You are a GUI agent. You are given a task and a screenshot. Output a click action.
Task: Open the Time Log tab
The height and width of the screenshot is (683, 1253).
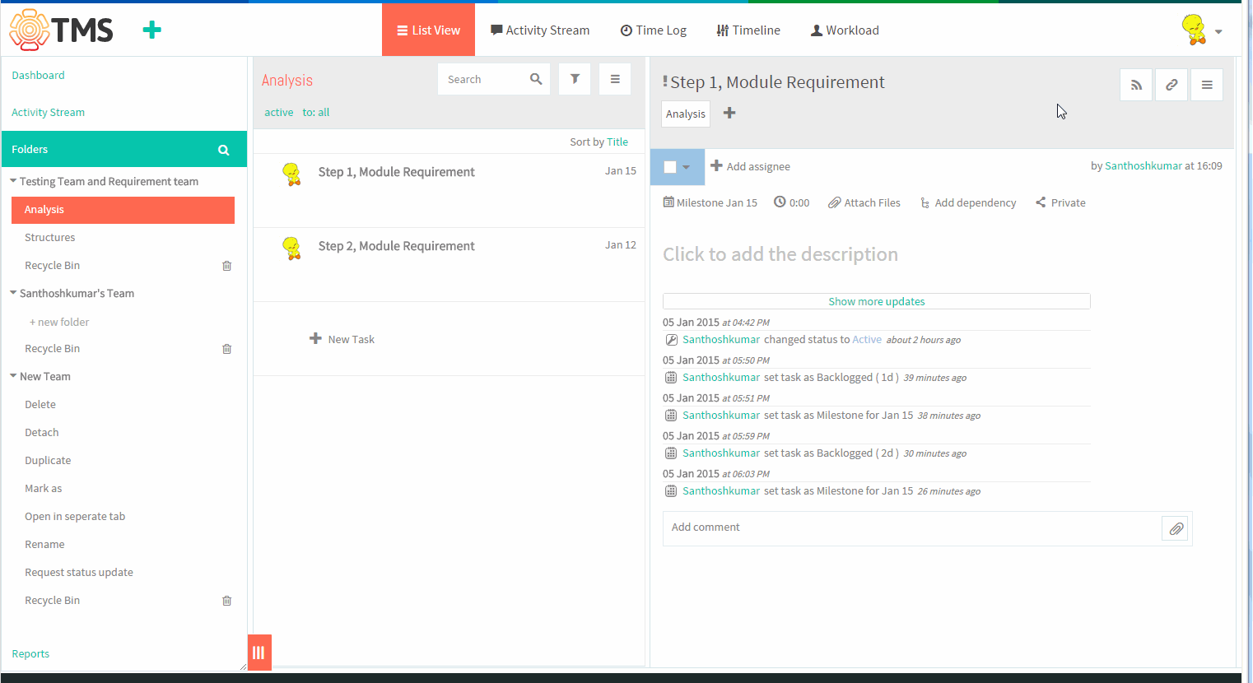click(x=653, y=30)
